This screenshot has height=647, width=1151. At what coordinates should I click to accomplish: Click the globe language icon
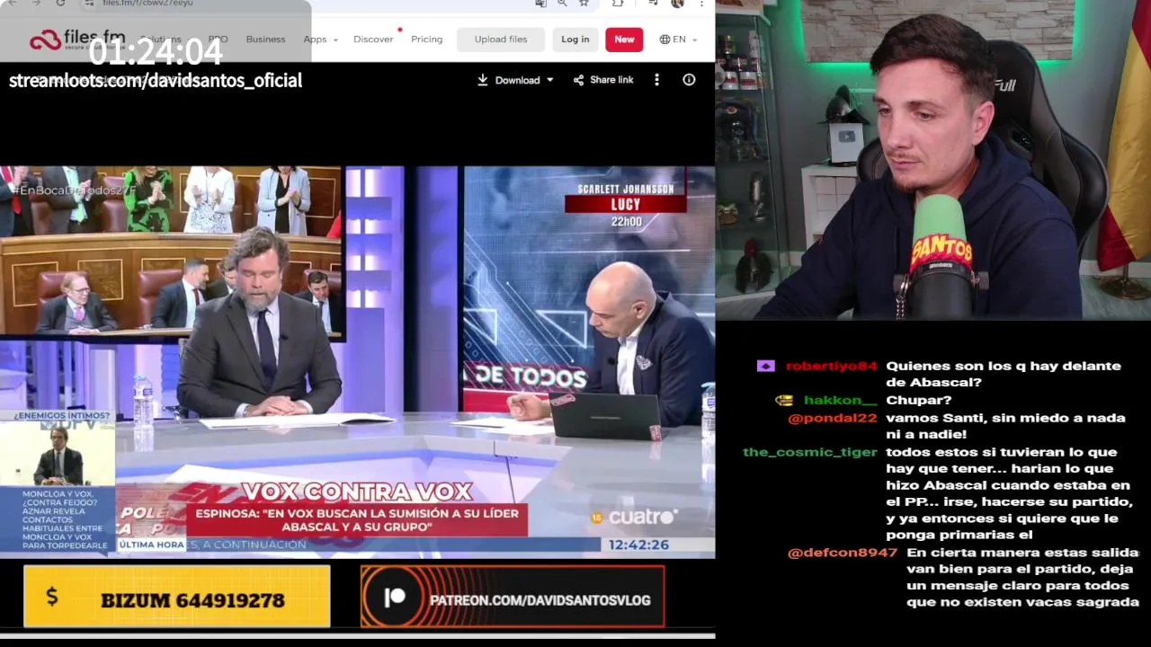pyautogui.click(x=665, y=40)
